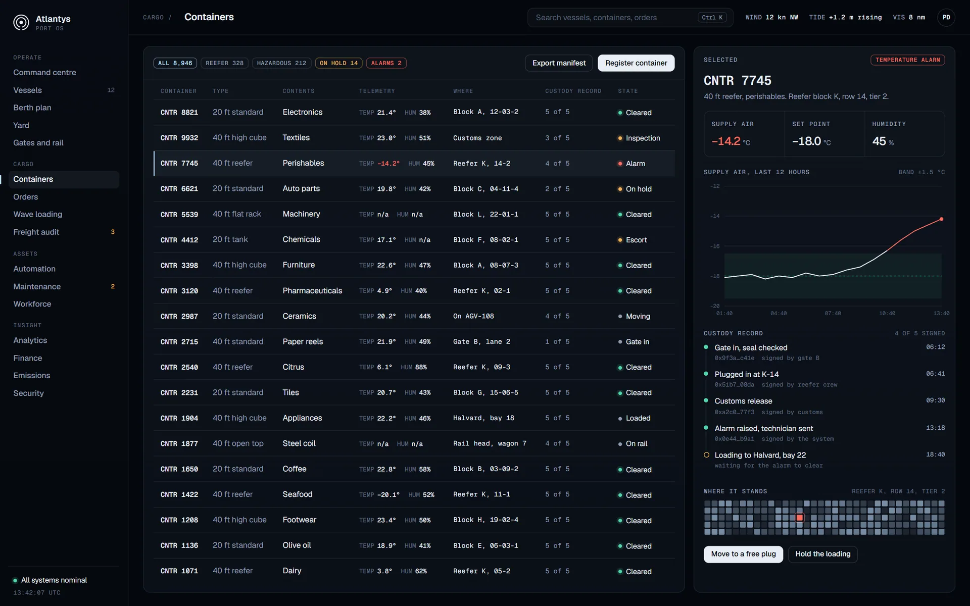Viewport: 970px width, 606px height.
Task: Select row CNTR 1904
Action: pos(414,418)
